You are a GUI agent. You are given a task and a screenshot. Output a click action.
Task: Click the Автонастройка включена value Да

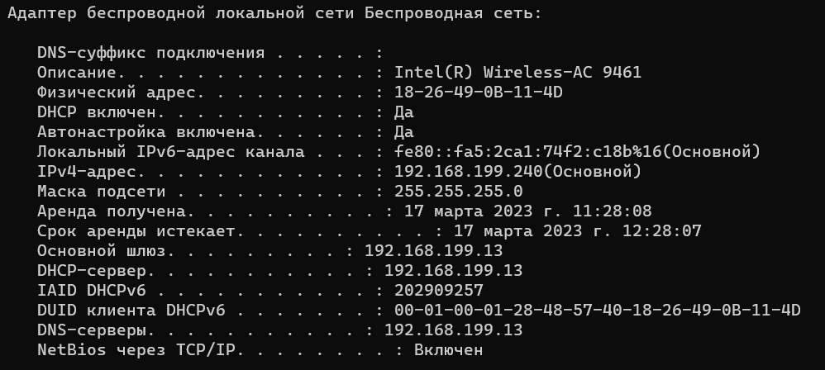(404, 132)
